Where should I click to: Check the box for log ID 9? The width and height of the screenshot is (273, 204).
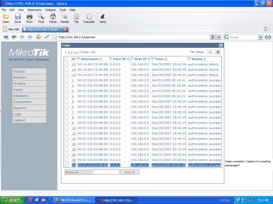(x=67, y=123)
